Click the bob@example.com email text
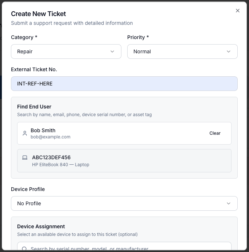The height and width of the screenshot is (252, 249). pos(50,137)
